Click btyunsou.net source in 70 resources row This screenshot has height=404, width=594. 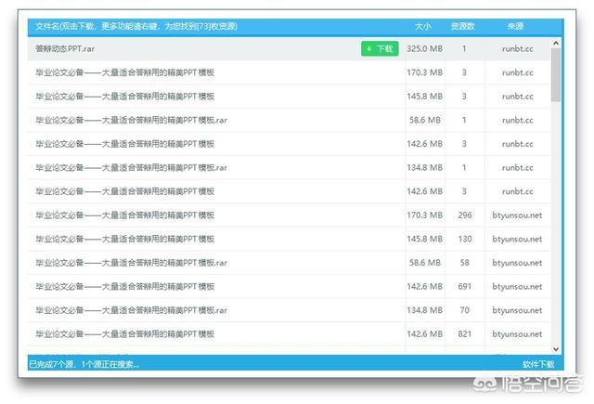click(517, 310)
